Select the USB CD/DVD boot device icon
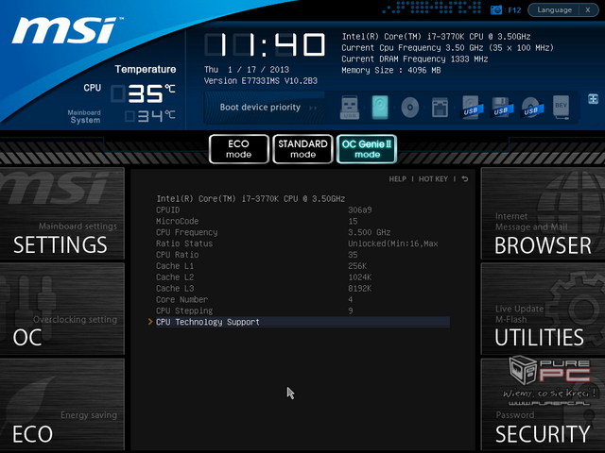This screenshot has width=605, height=453. pos(531,107)
